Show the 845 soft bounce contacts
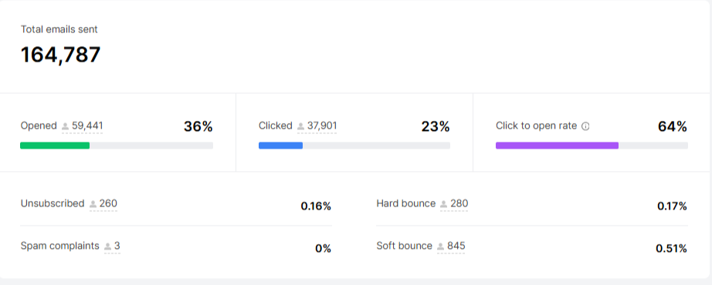Viewport: 712px width, 285px height. pyautogui.click(x=456, y=246)
